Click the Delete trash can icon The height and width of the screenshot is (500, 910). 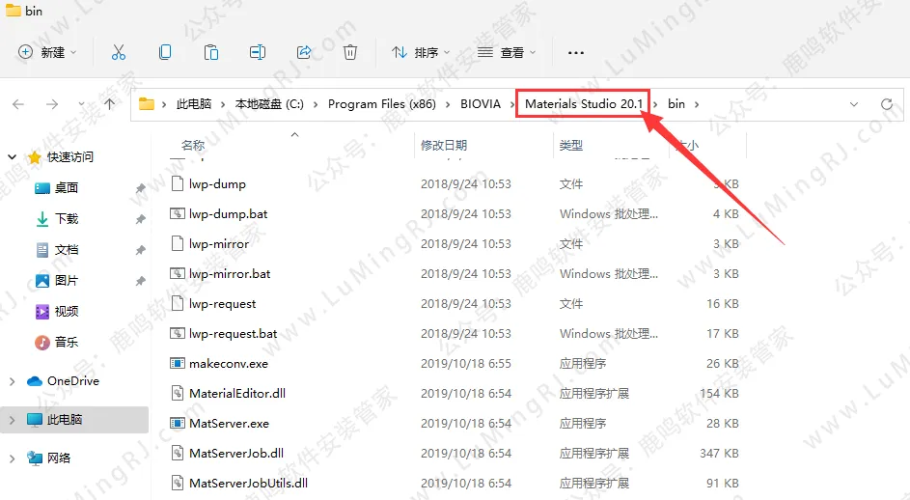tap(350, 52)
